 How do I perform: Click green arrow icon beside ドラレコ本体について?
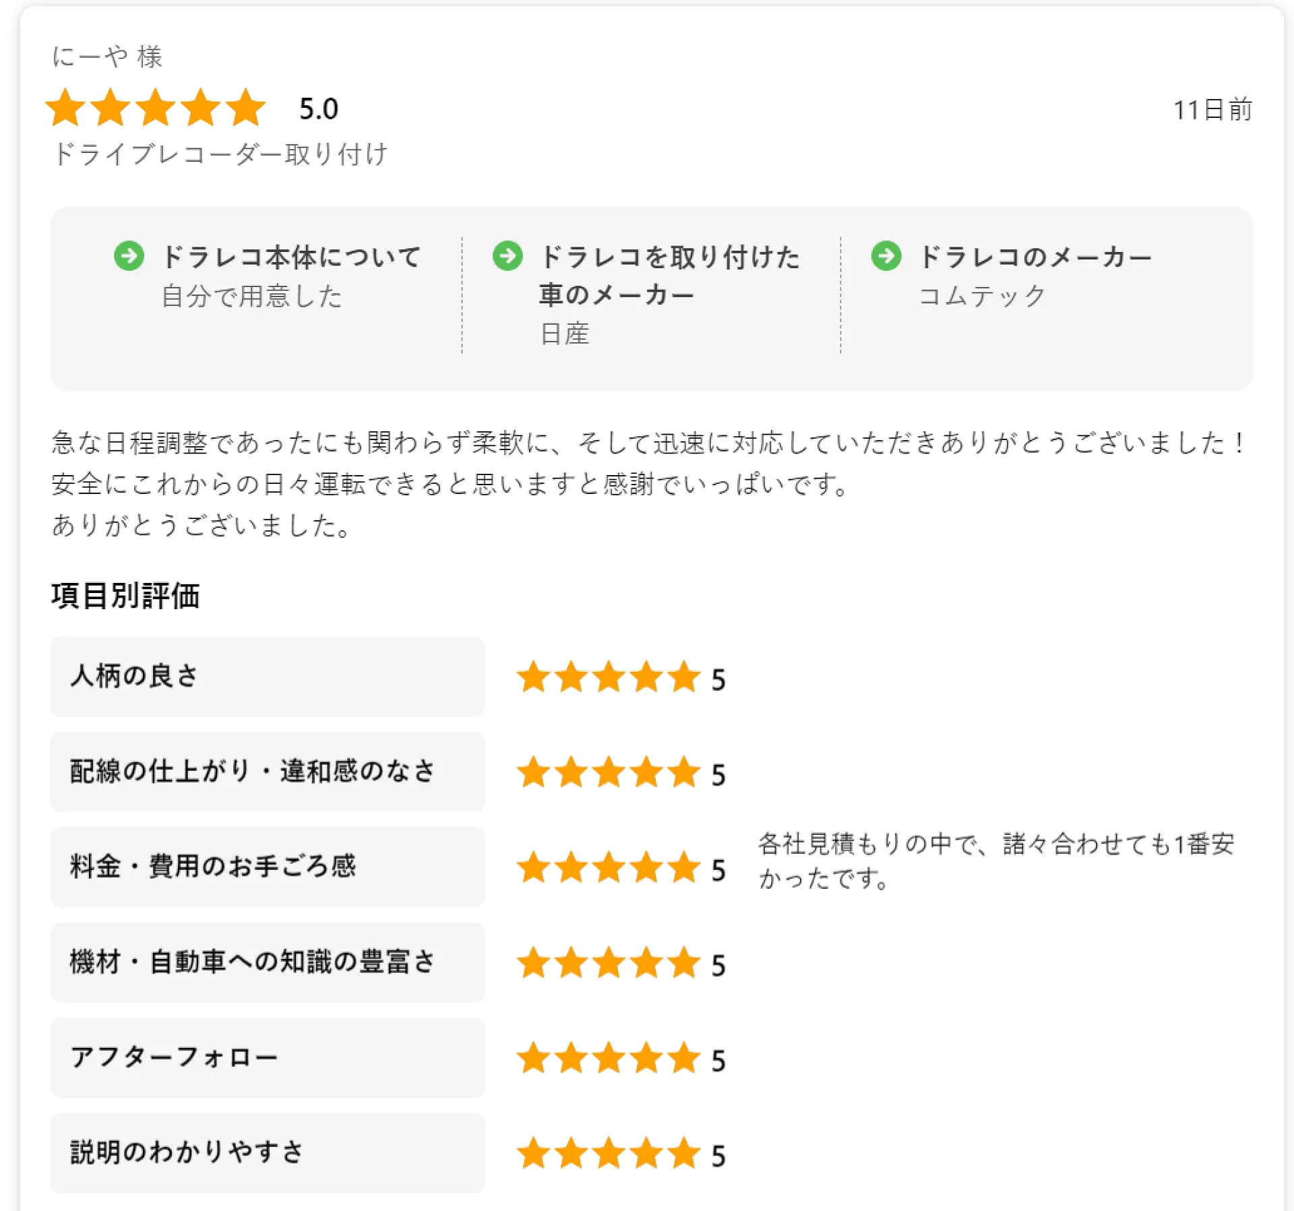point(129,256)
